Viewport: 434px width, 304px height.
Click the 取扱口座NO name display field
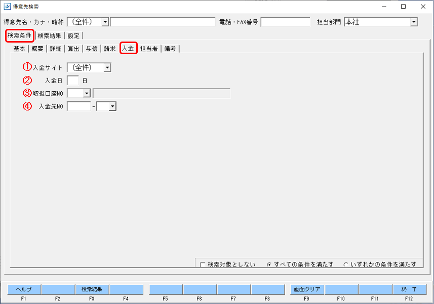pos(162,93)
